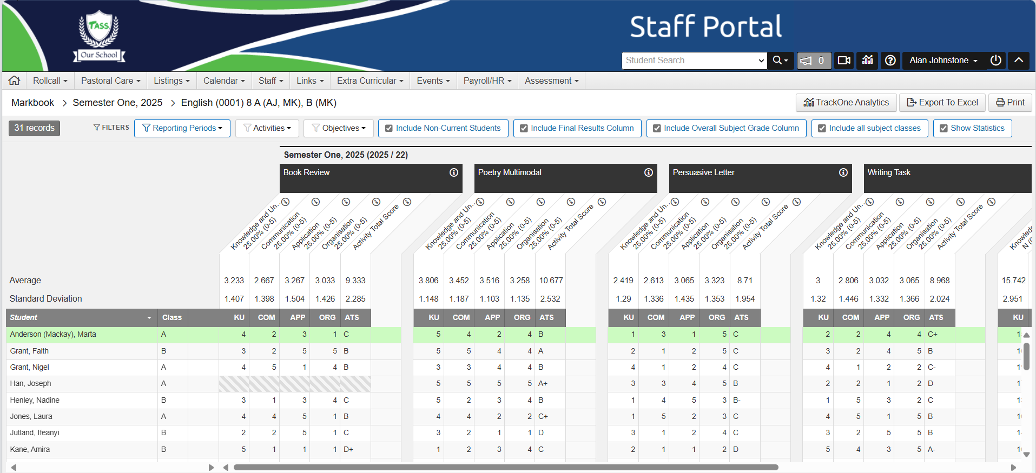Expand the Reporting Periods filter dropdown
Image resolution: width=1036 pixels, height=473 pixels.
click(182, 128)
